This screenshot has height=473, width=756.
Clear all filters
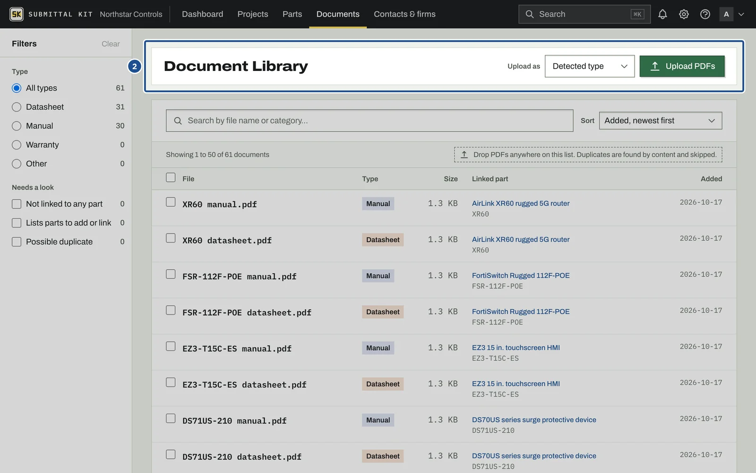click(x=111, y=44)
